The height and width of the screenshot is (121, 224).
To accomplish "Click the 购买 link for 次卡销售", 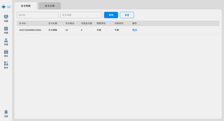I will (x=135, y=30).
